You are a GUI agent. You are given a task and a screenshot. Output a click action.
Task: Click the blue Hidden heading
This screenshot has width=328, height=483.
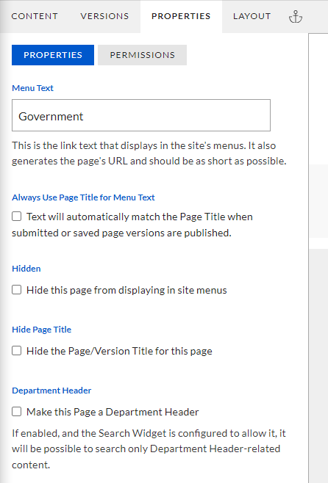pos(26,269)
